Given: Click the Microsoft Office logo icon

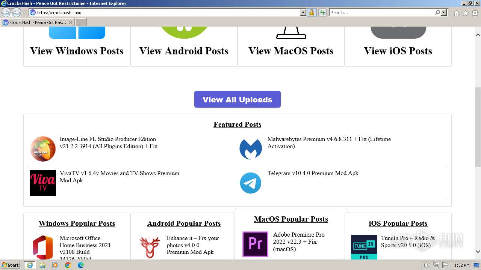Looking at the screenshot, I should click(43, 247).
